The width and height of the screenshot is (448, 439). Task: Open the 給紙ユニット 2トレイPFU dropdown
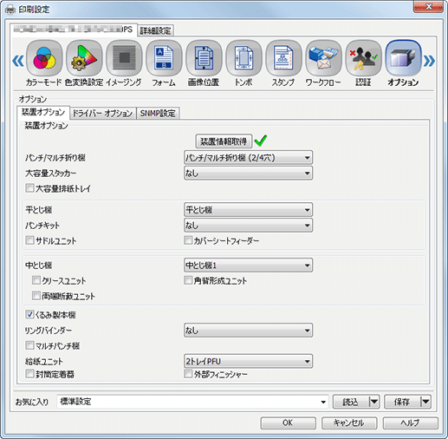pos(248,361)
